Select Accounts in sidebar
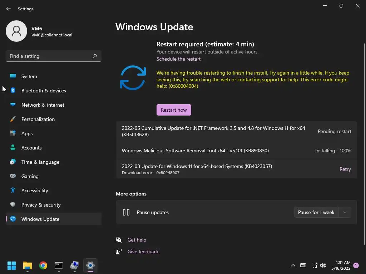366x274 pixels. 54,148
